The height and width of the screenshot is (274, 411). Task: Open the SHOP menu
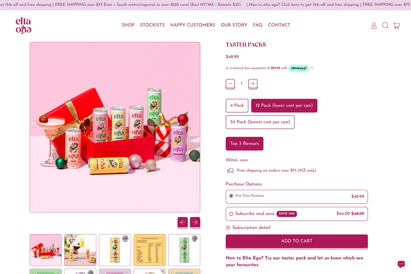(x=128, y=25)
